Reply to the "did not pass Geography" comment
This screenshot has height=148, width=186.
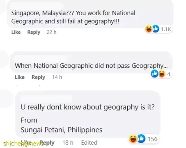tap(38, 77)
